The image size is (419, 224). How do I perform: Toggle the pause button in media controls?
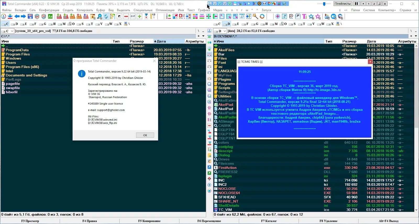coord(356,4)
